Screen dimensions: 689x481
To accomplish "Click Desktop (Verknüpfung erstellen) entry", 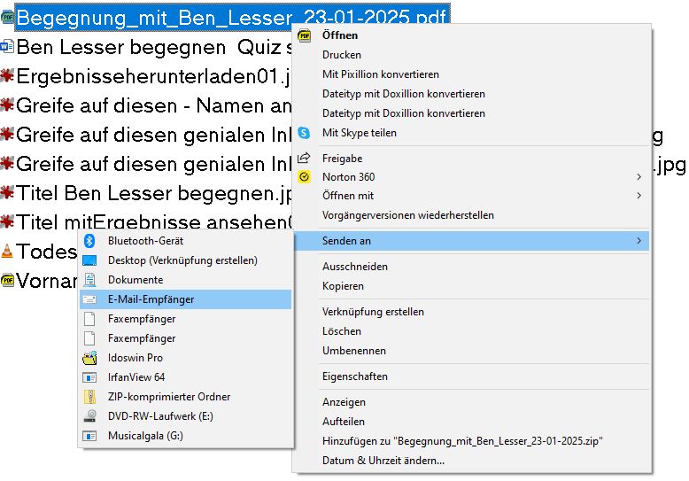I will click(x=182, y=260).
